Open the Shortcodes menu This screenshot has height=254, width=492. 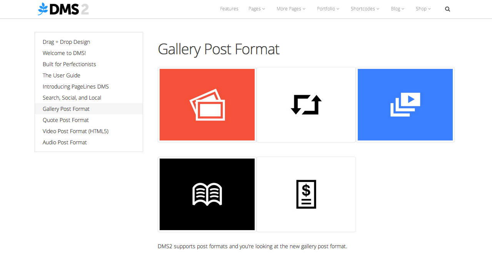365,9
